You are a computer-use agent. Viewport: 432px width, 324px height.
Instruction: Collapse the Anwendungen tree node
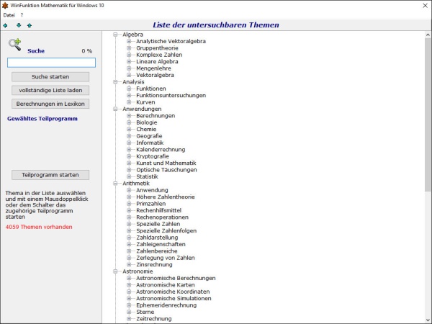115,109
